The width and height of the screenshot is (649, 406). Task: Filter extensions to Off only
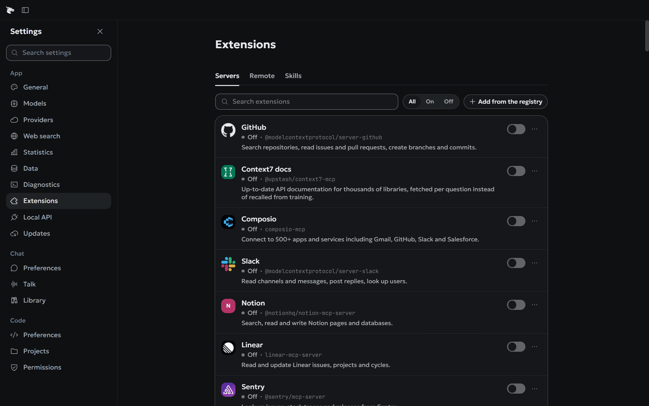[x=448, y=101]
